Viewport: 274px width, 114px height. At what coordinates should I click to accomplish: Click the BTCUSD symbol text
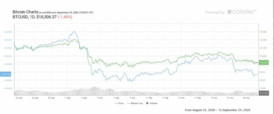(x=21, y=17)
